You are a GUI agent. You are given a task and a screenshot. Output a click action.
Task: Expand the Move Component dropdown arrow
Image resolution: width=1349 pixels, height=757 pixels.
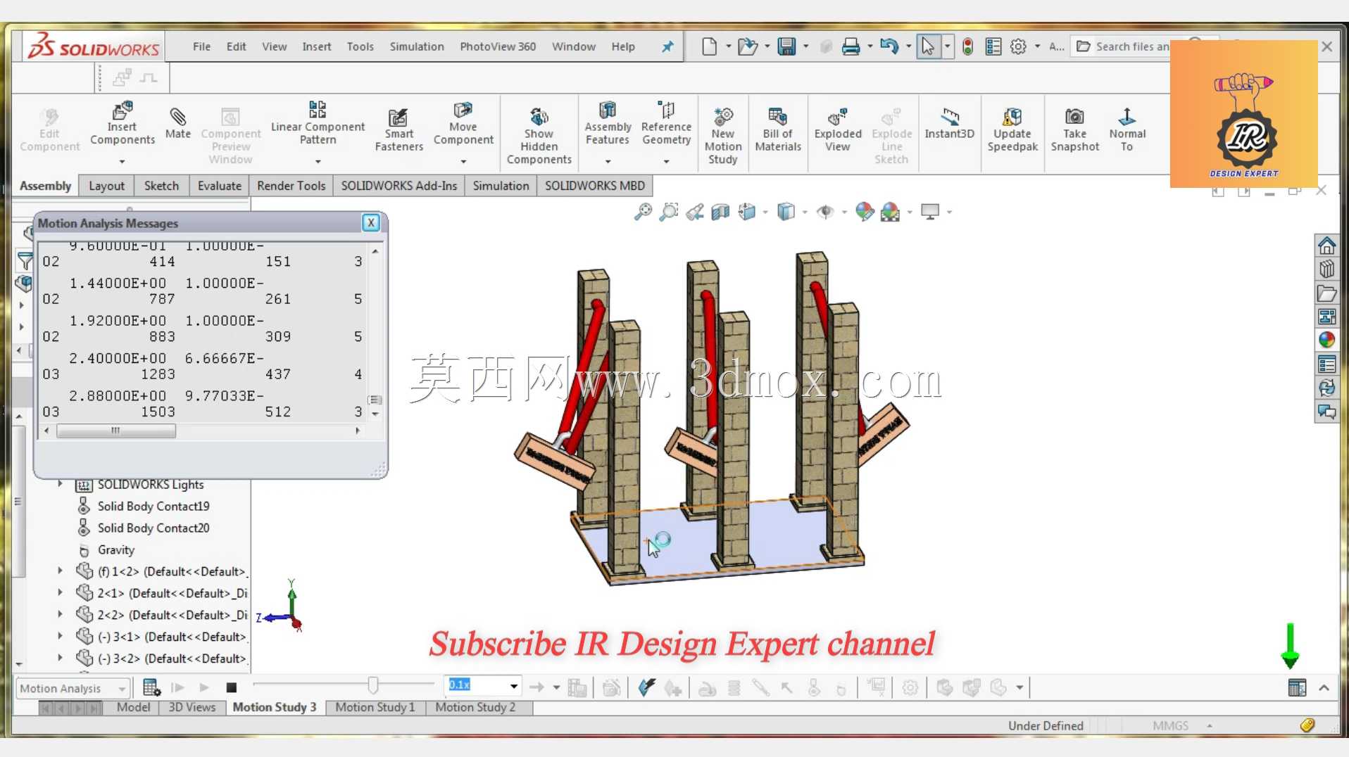(x=463, y=162)
